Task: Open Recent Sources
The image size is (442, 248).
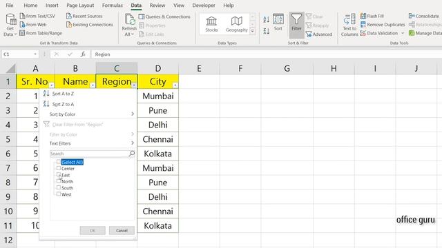Action: [84, 16]
